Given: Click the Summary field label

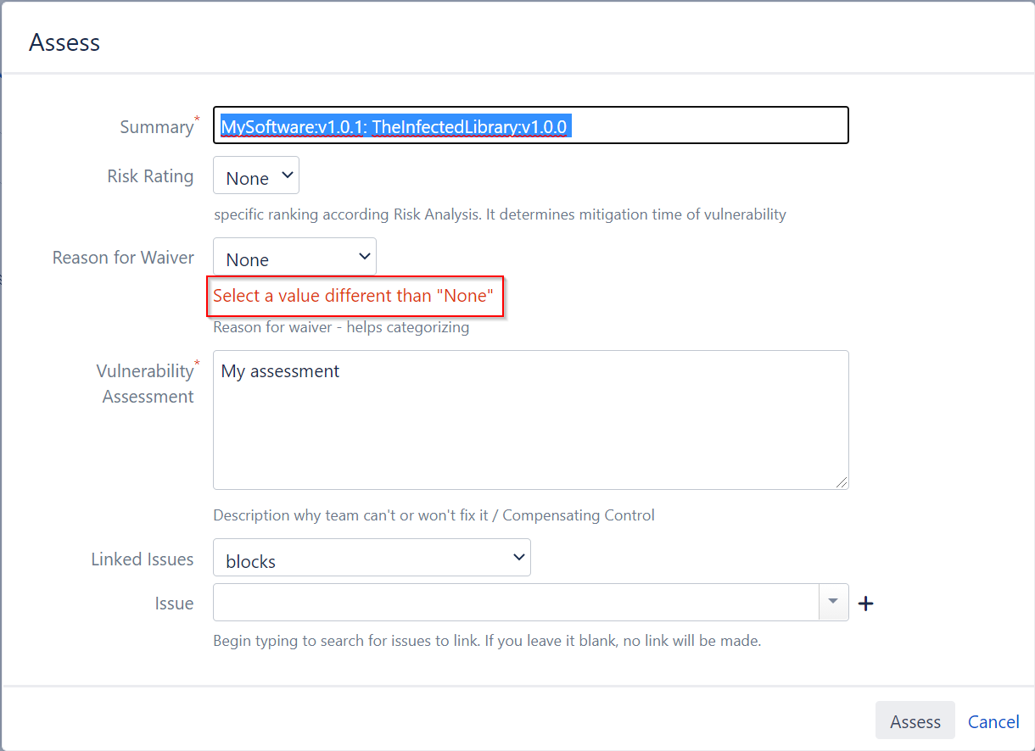Looking at the screenshot, I should [154, 126].
